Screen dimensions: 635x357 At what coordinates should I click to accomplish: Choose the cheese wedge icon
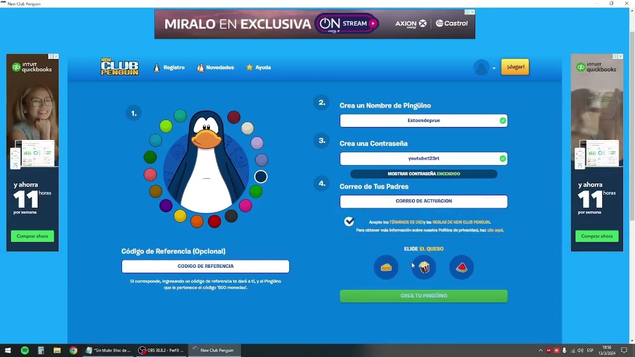point(386,267)
